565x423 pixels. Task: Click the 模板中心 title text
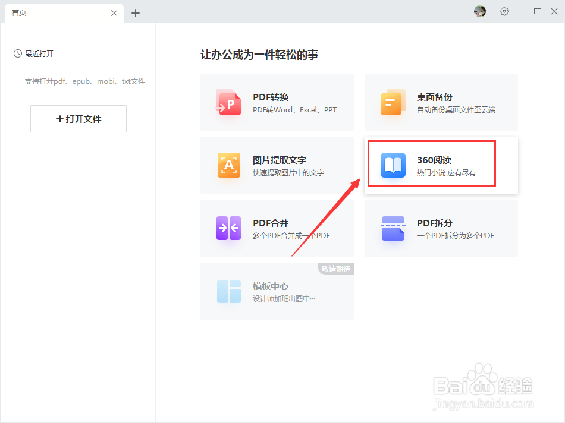[x=270, y=286]
